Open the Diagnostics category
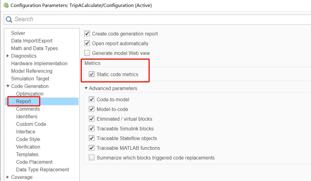 [x=24, y=56]
